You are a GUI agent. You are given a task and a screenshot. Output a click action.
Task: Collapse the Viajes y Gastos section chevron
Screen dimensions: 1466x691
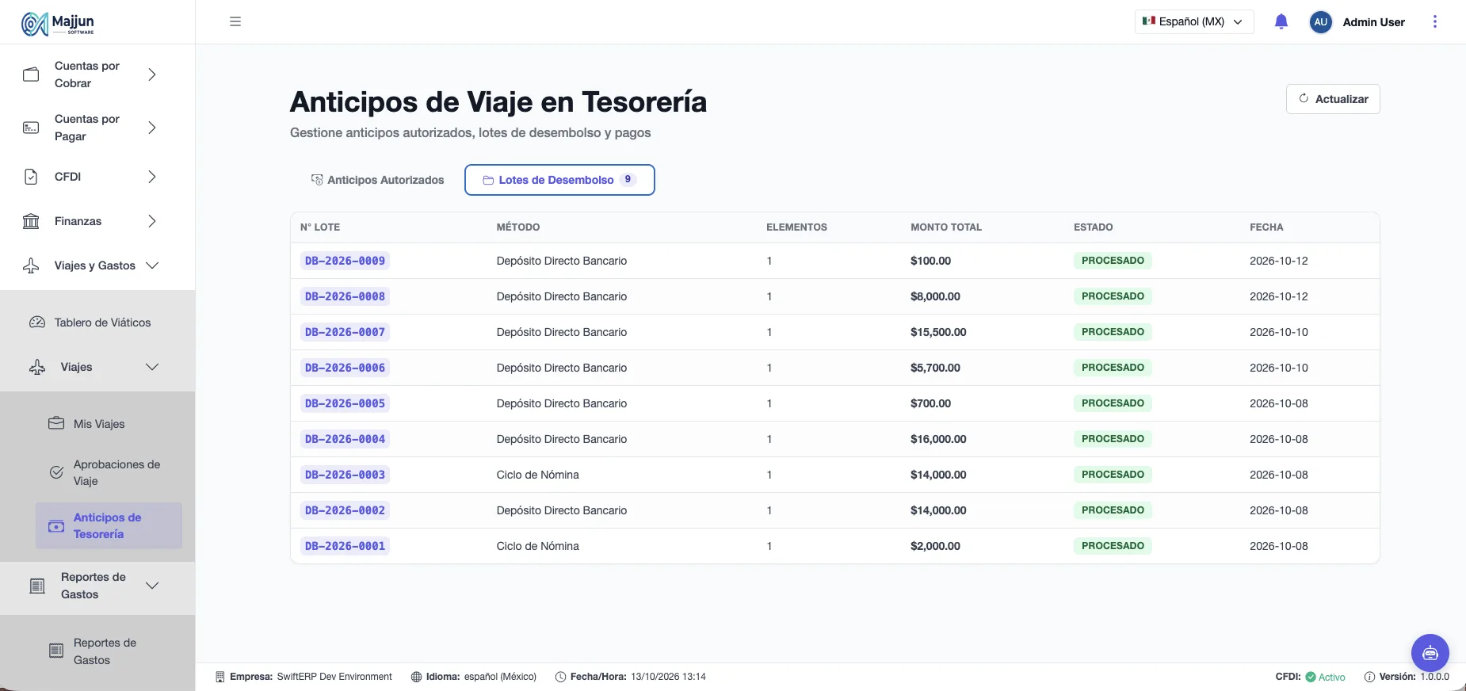point(152,265)
